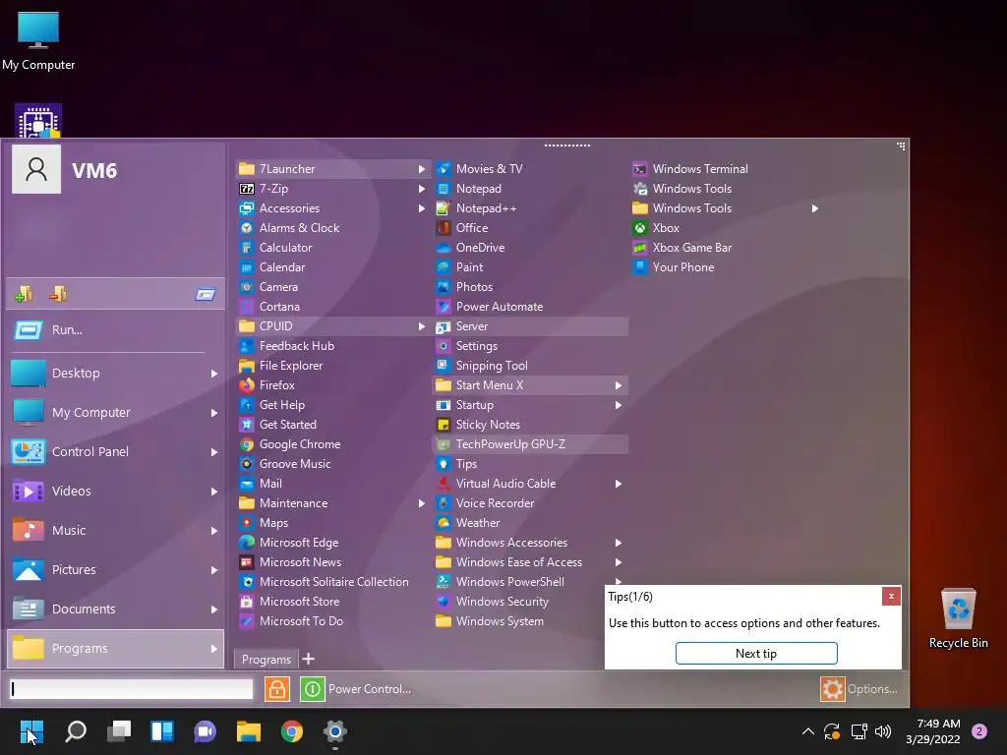Click the blue window icon in strip

point(206,295)
